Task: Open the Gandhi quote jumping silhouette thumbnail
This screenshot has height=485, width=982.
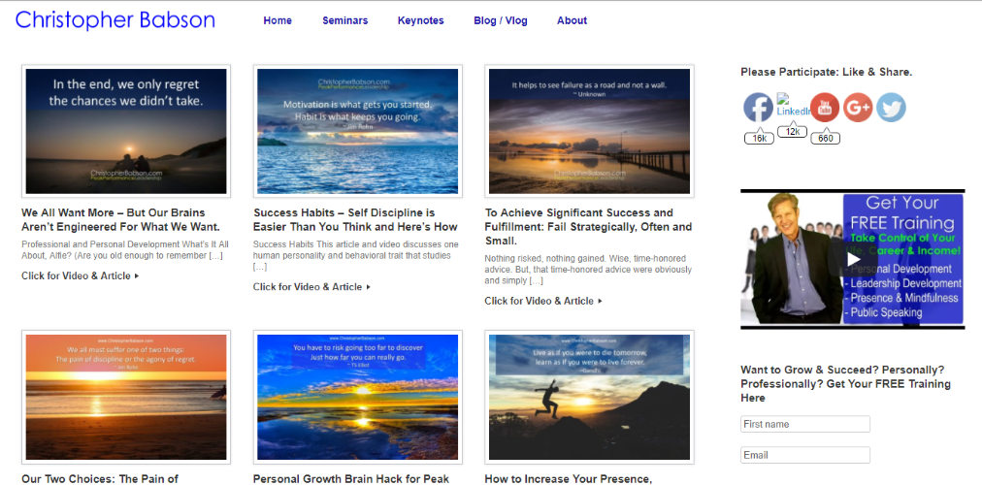Action: point(589,397)
